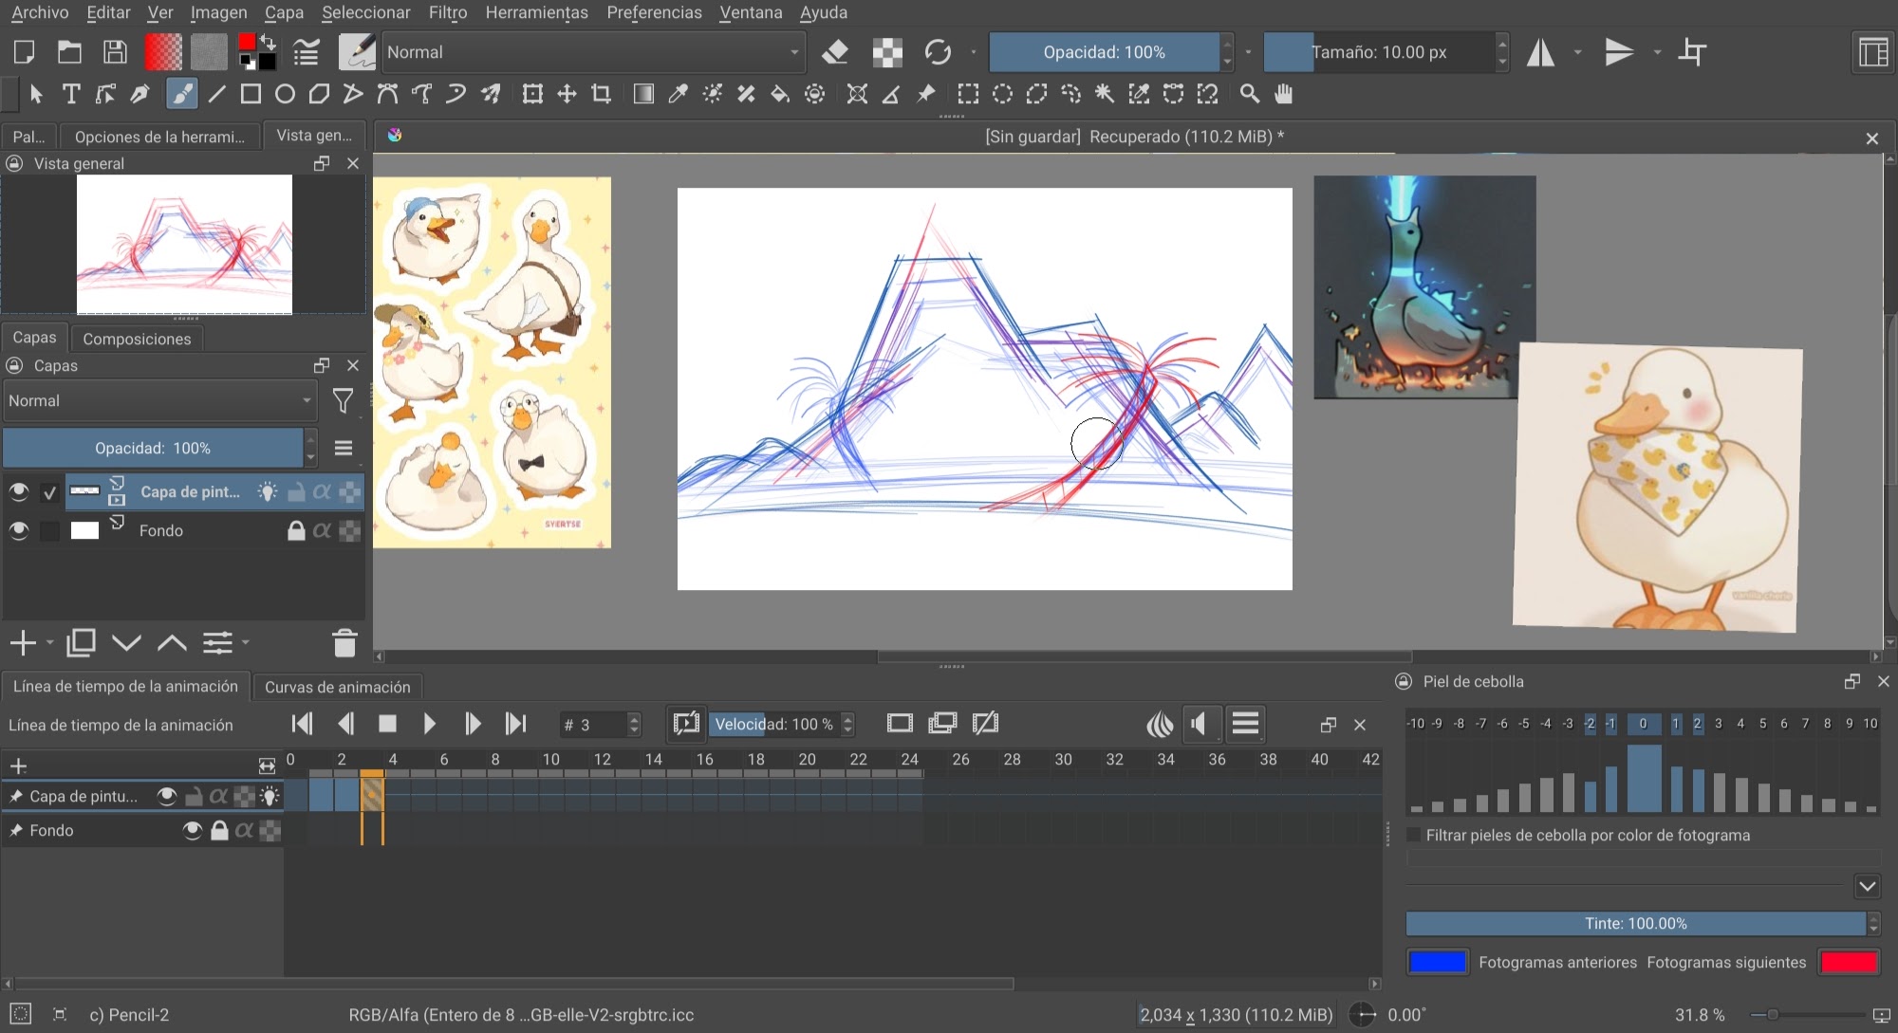
Task: Click the blue Fotogramas anteriores color swatch
Action: [x=1437, y=962]
